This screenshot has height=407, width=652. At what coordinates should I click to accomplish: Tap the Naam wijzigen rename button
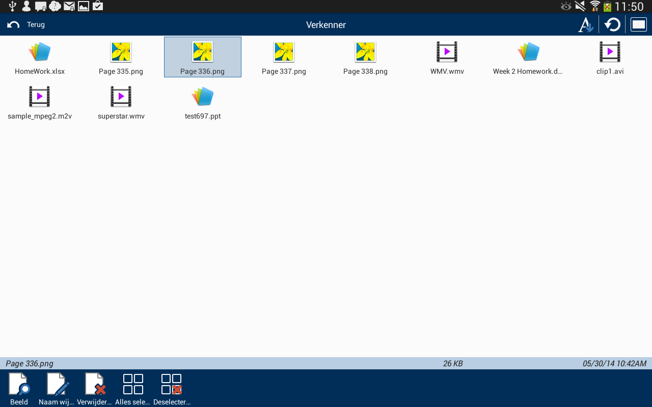pyautogui.click(x=57, y=389)
